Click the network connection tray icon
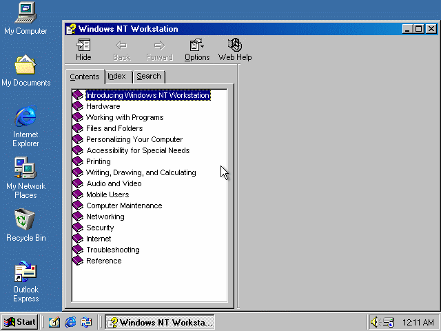441x331 pixels. click(x=389, y=322)
